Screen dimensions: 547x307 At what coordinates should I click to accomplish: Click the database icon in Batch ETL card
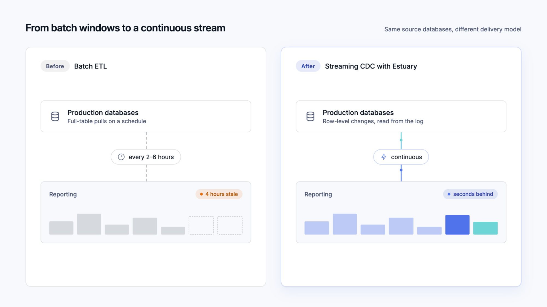point(55,117)
